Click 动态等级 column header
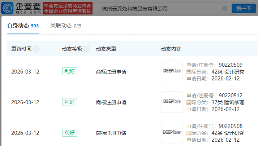The width and height of the screenshot is (258, 146). [72, 49]
